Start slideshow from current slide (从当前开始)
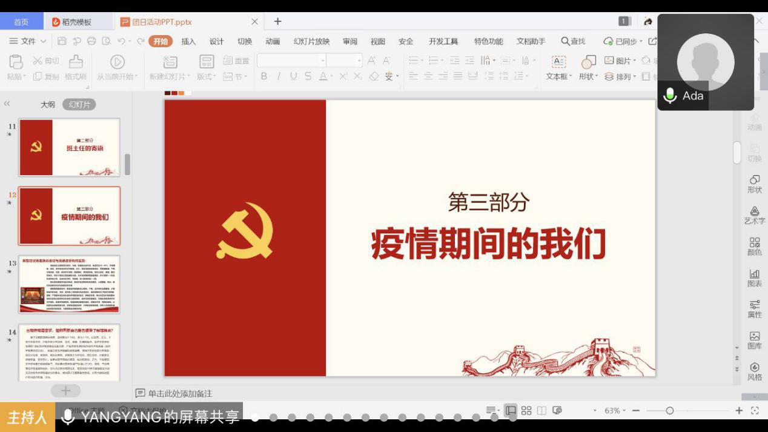 [118, 67]
